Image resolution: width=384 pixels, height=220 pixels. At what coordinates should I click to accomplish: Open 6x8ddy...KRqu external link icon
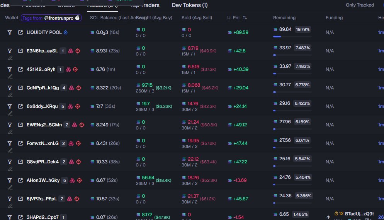(x=20, y=106)
